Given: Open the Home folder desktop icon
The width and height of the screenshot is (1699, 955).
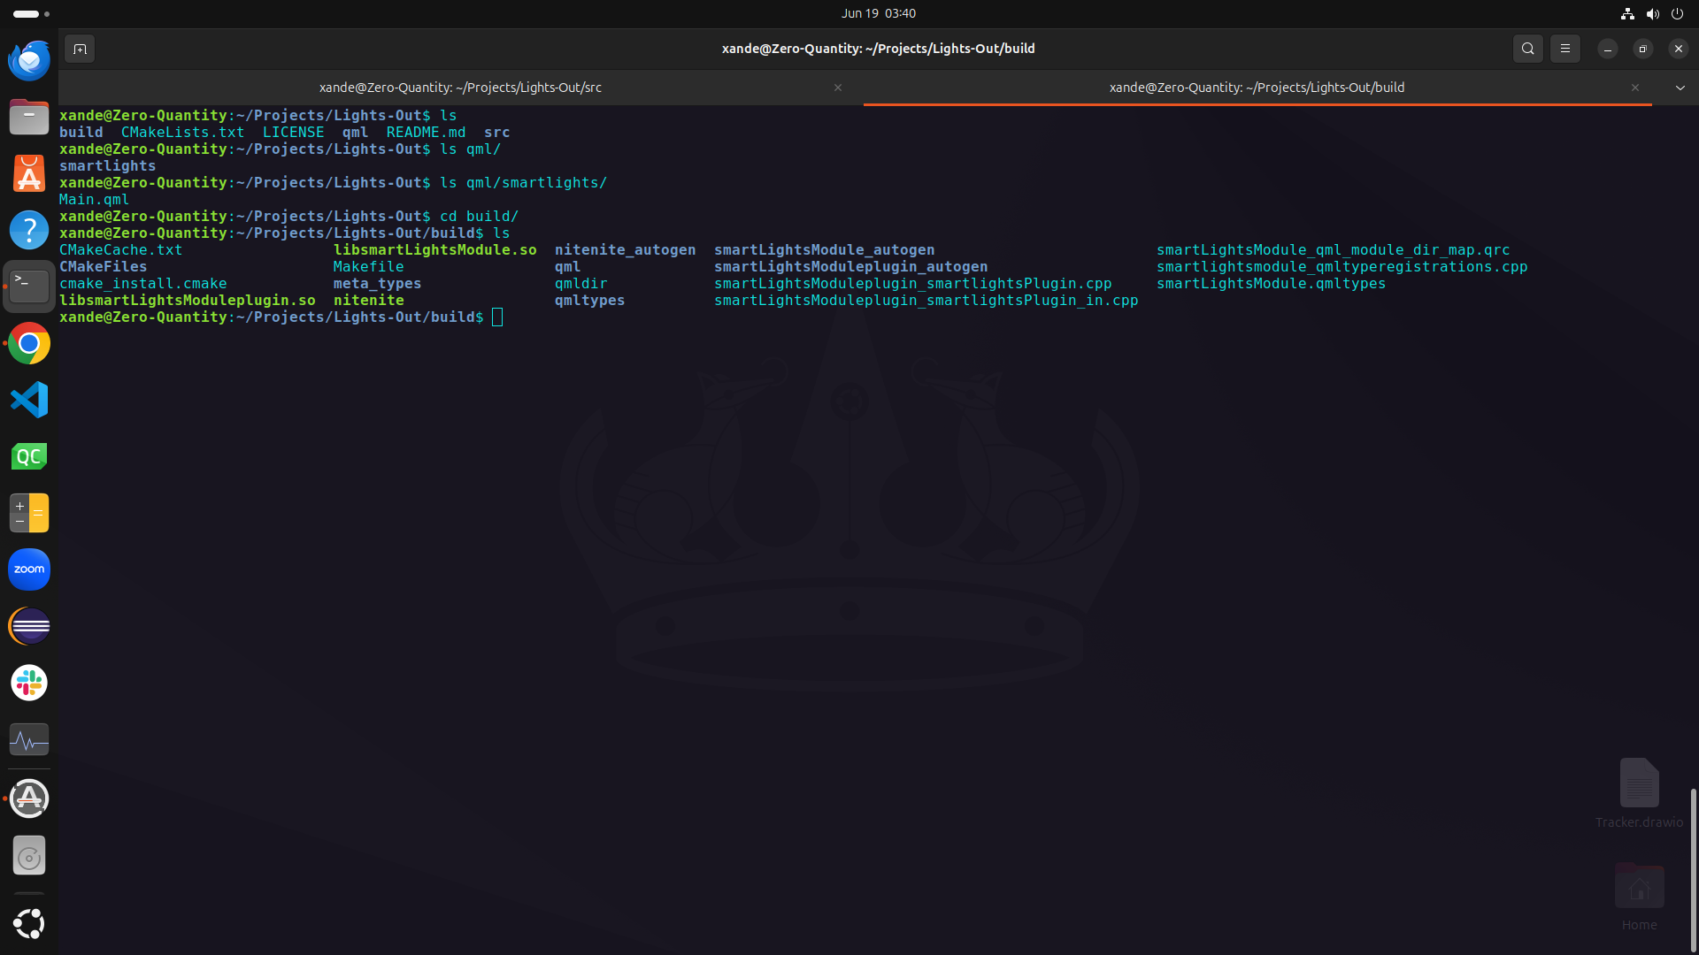Looking at the screenshot, I should 1640,896.
